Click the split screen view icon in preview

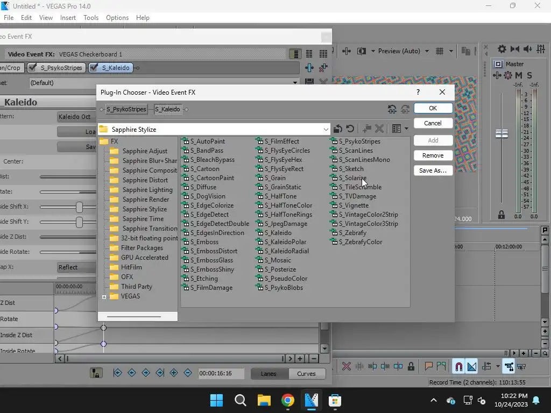coord(362,51)
